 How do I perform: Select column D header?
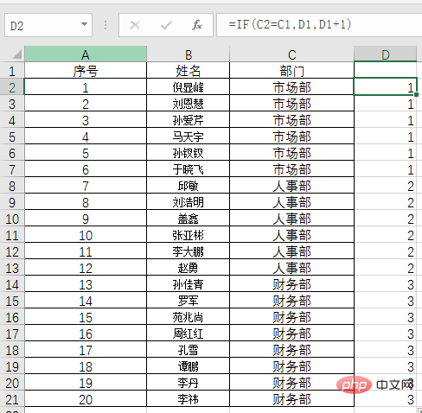pos(386,54)
